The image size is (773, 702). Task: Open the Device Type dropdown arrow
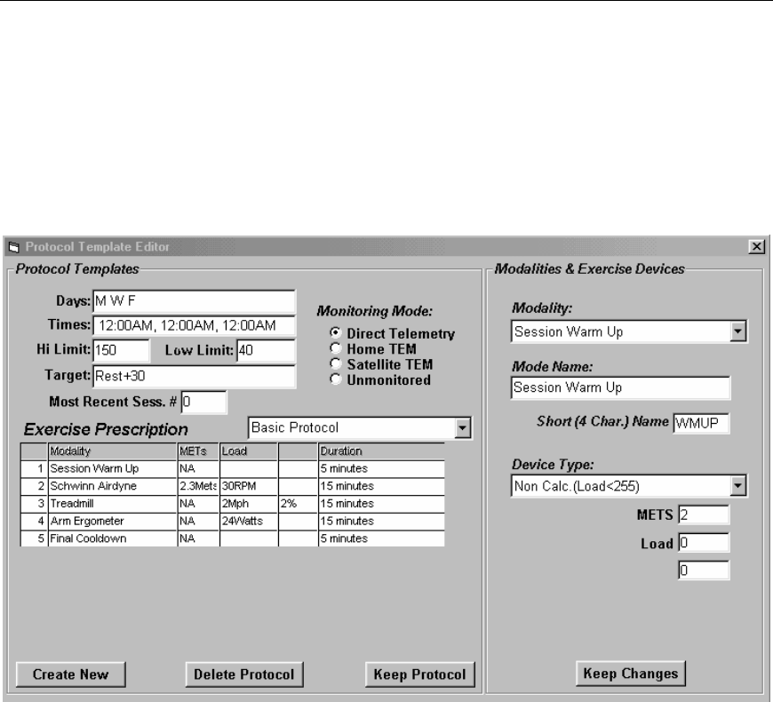point(737,485)
